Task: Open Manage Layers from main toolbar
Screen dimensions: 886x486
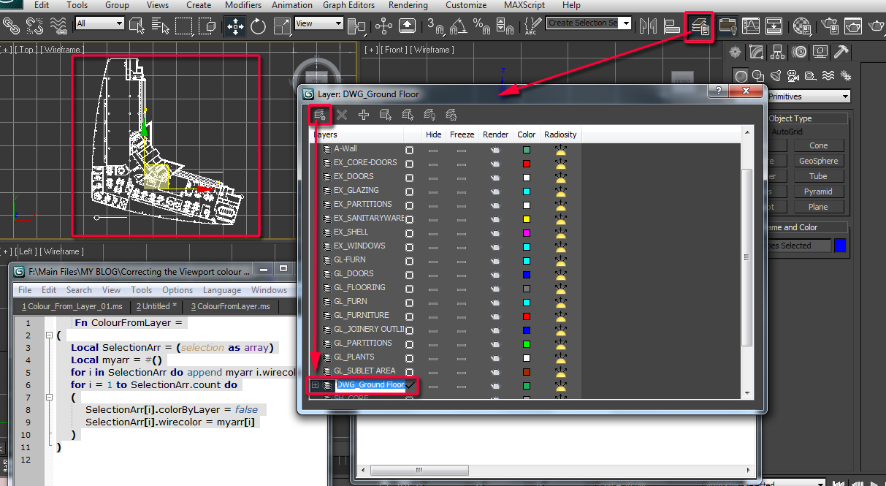Action: click(699, 26)
